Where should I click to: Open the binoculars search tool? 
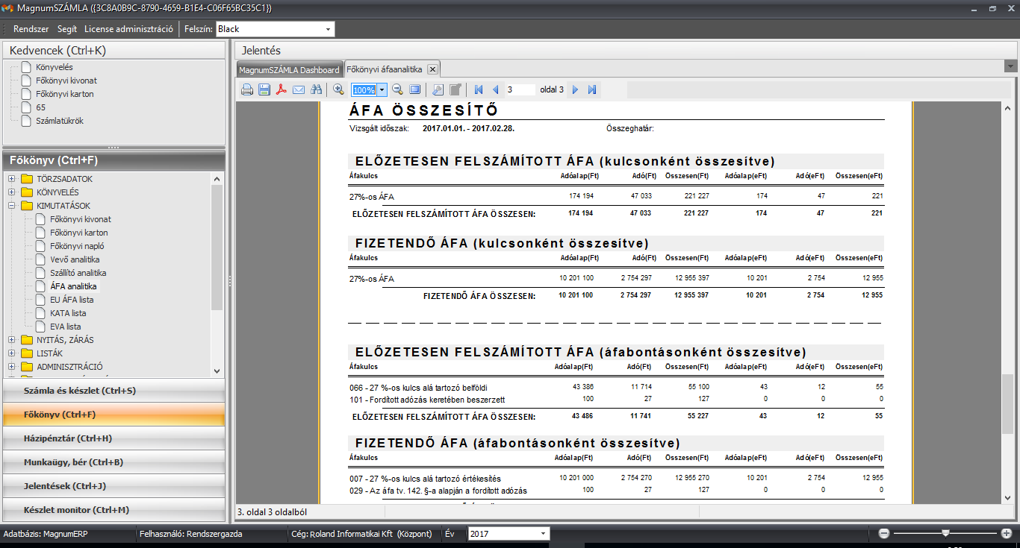click(316, 89)
